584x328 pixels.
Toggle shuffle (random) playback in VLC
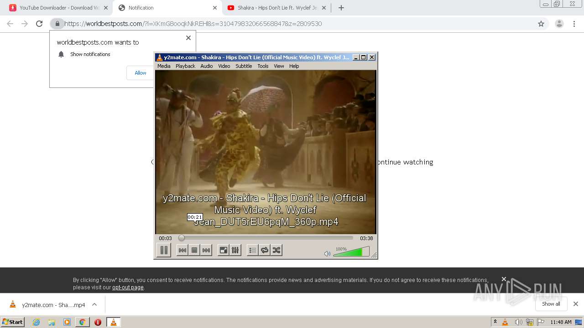pyautogui.click(x=276, y=250)
